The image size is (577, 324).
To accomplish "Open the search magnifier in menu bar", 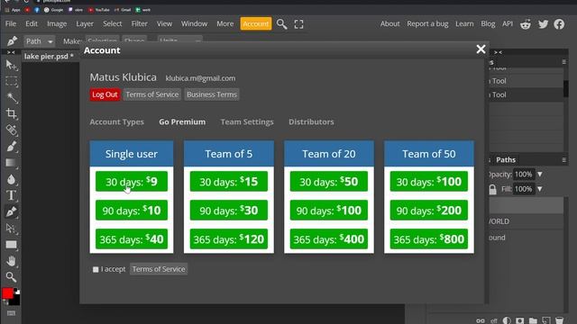I will pos(281,24).
